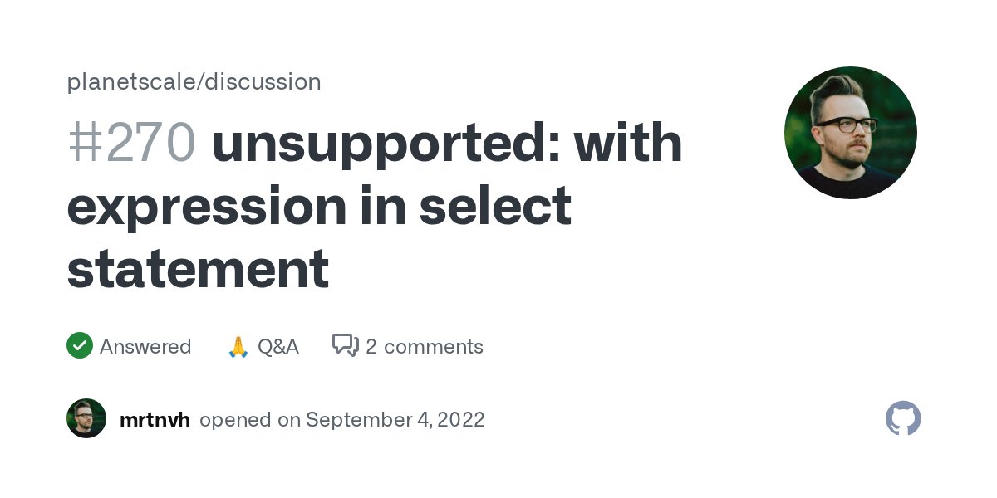The image size is (997, 498).
Task: Click the word "statement" in the title
Action: click(198, 269)
